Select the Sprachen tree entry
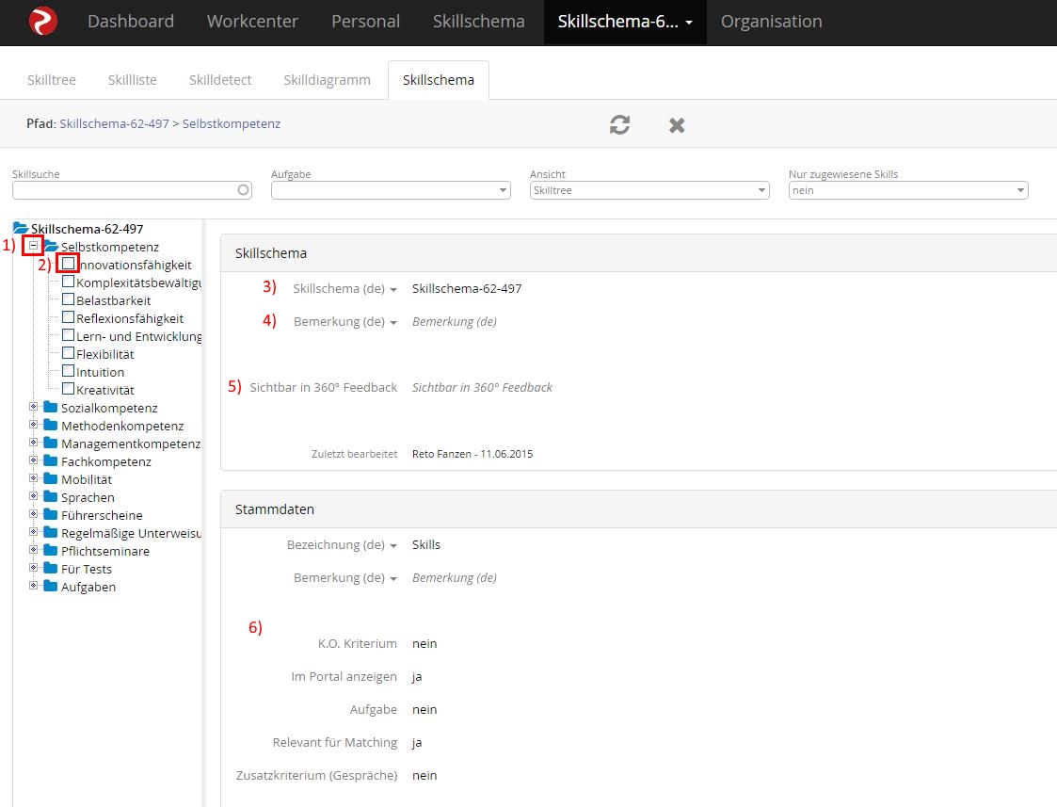This screenshot has width=1057, height=807. 88,497
